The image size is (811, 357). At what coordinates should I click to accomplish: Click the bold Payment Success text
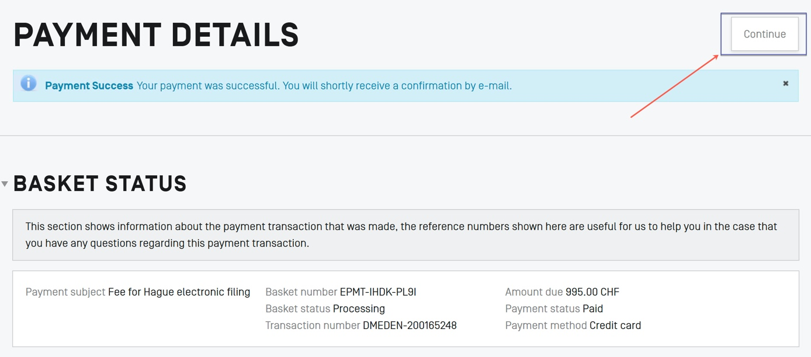tap(89, 86)
